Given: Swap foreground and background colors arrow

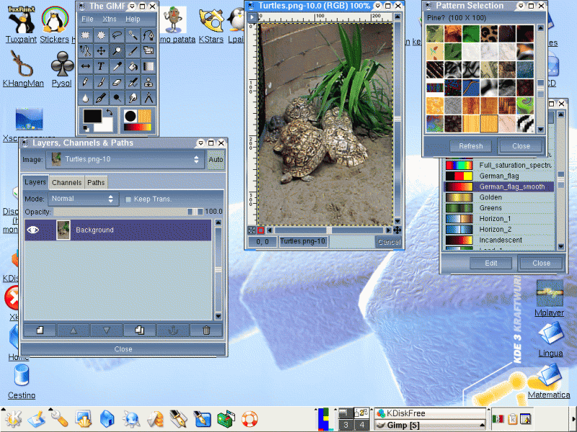Looking at the screenshot, I should (110, 112).
